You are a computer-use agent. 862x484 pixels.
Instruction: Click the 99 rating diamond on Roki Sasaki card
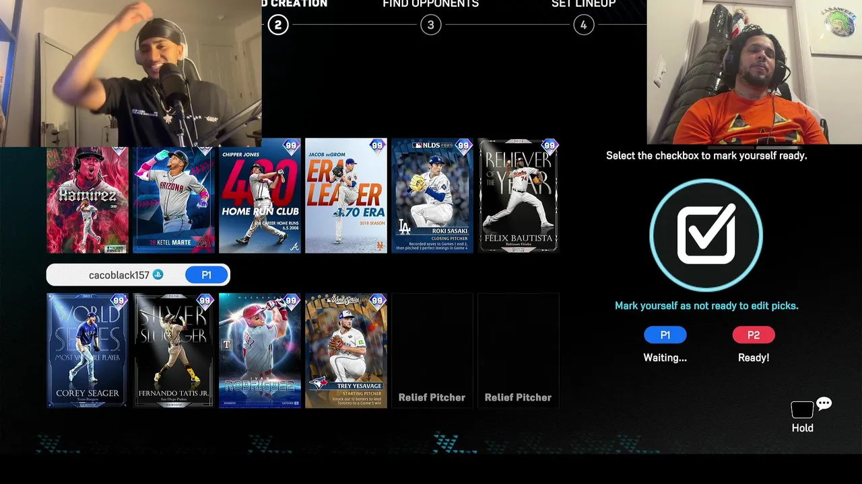click(x=463, y=146)
